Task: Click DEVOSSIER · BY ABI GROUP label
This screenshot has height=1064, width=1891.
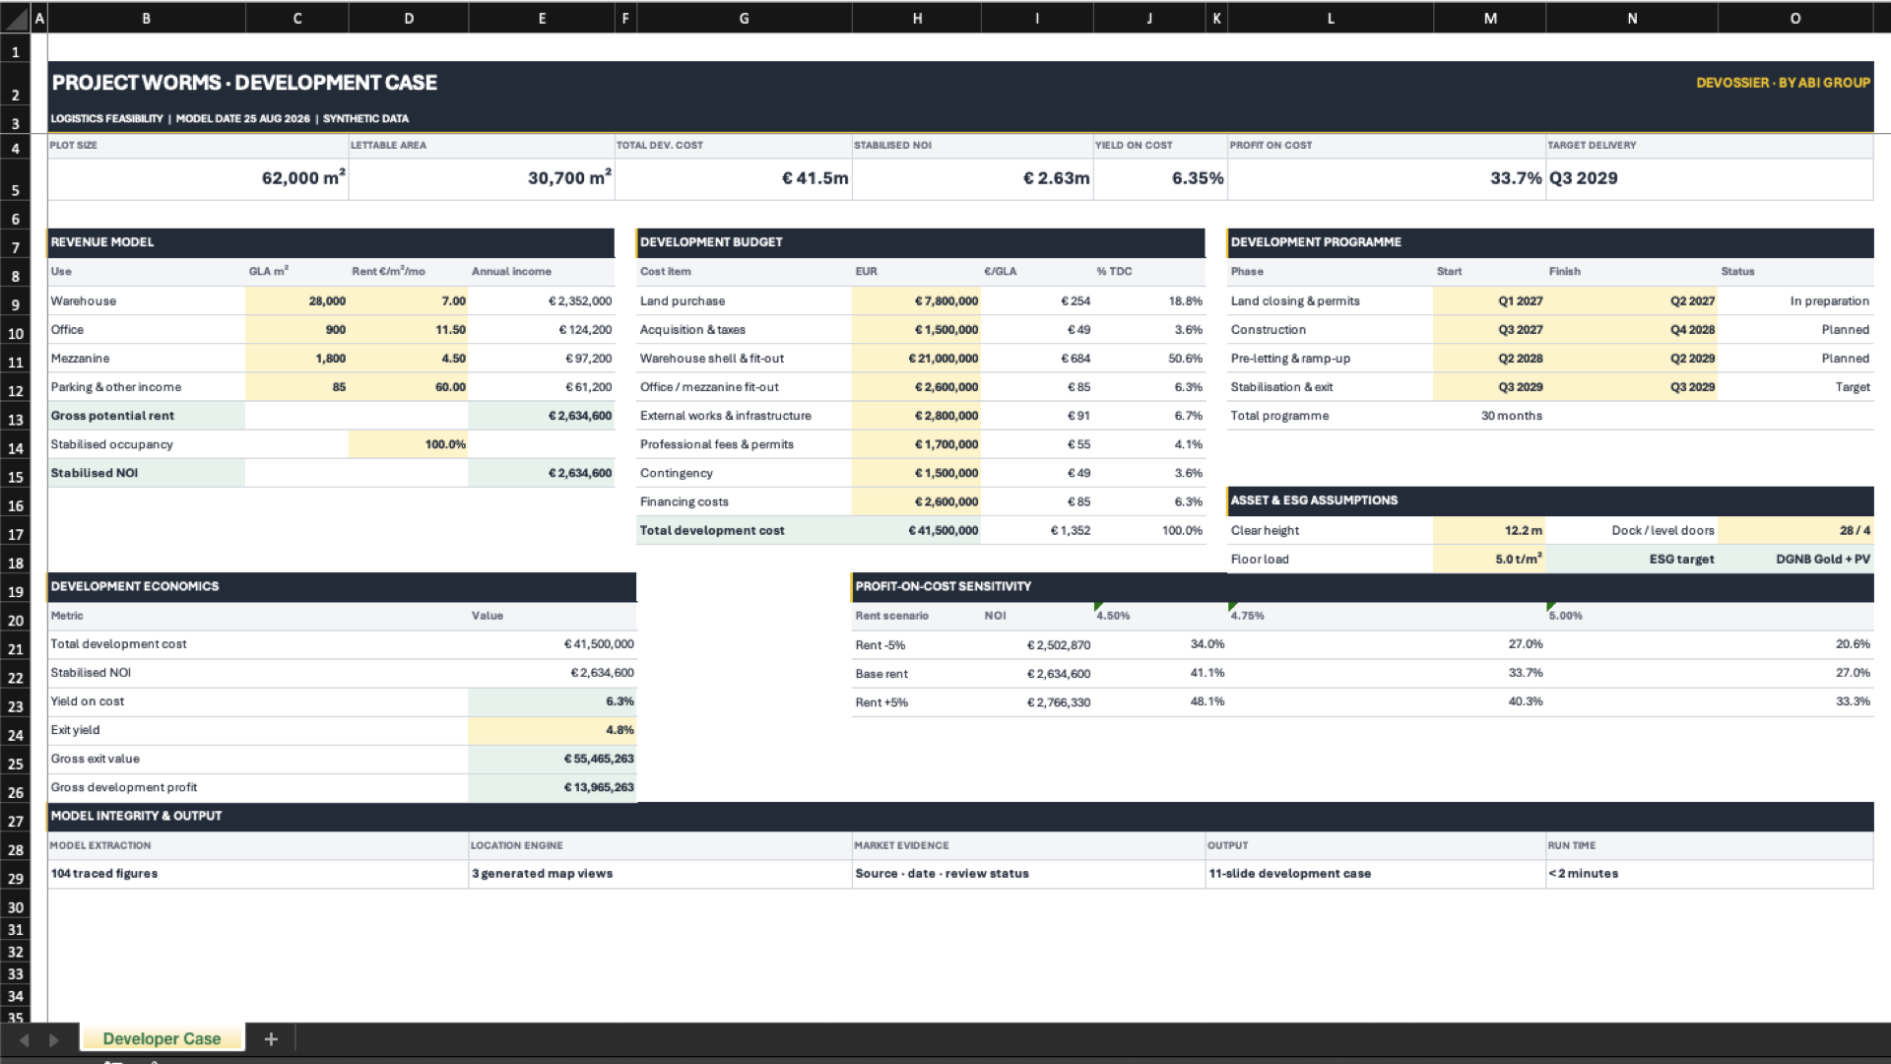Action: (x=1783, y=83)
